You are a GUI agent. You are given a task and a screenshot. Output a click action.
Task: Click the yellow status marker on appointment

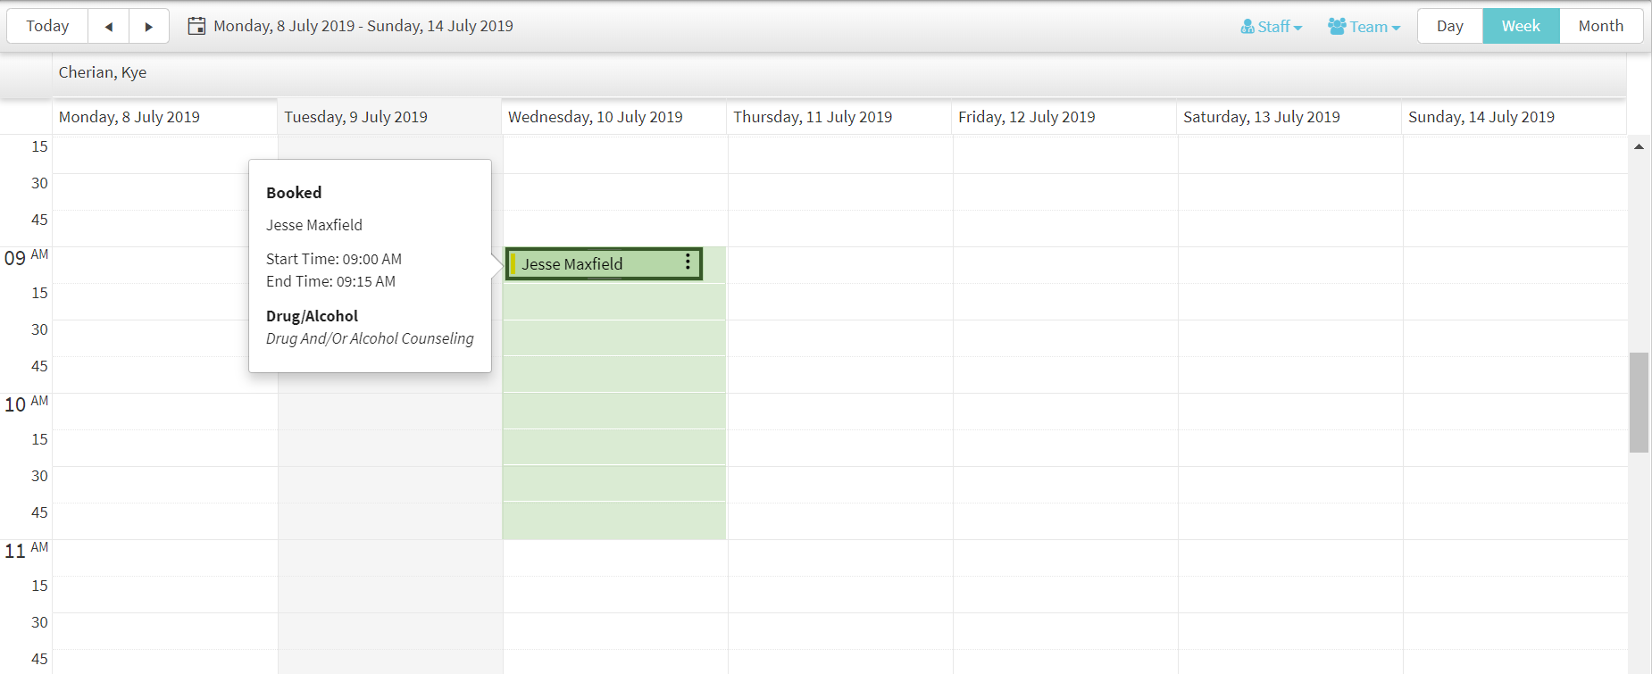[513, 264]
